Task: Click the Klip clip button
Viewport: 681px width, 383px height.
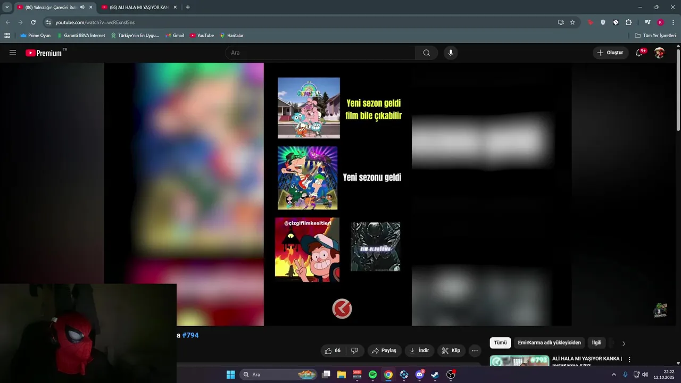Action: (x=451, y=351)
